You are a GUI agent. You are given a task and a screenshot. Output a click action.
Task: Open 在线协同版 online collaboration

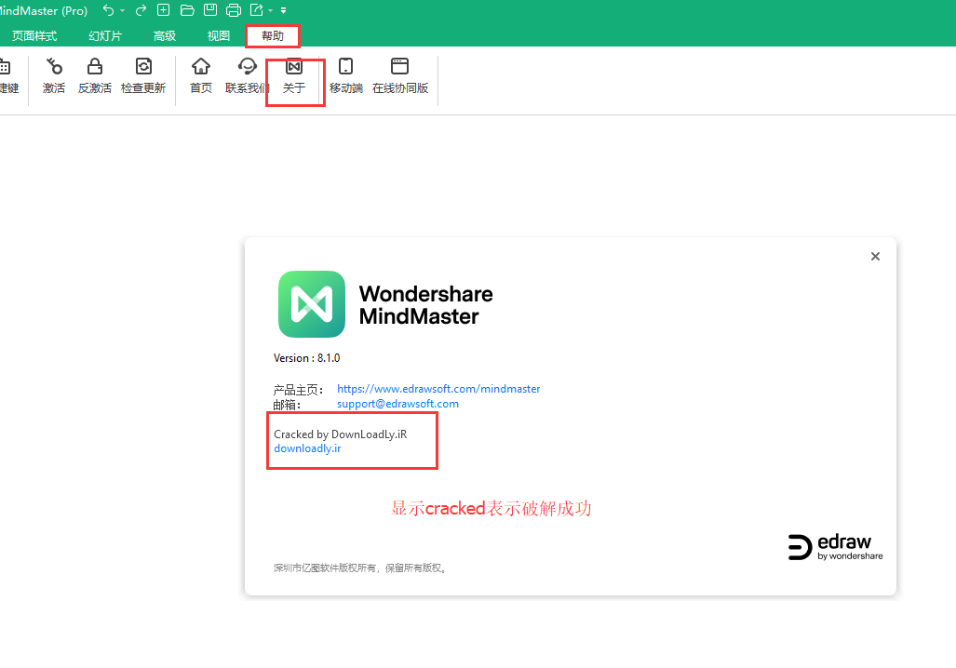(x=400, y=75)
